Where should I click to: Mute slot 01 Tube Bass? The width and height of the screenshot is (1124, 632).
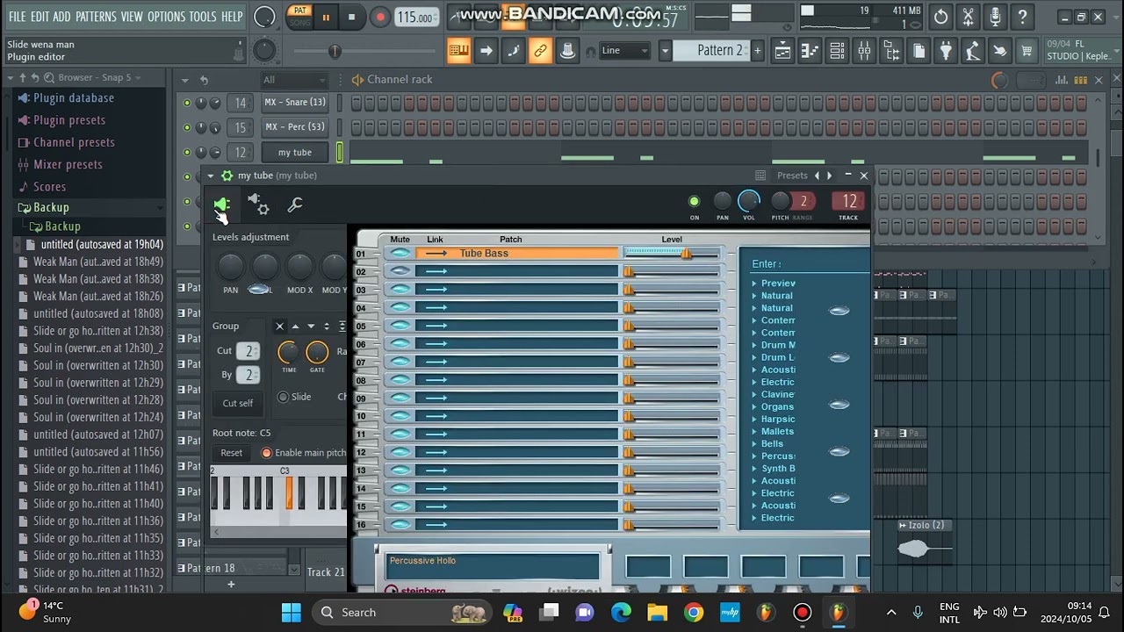click(400, 254)
